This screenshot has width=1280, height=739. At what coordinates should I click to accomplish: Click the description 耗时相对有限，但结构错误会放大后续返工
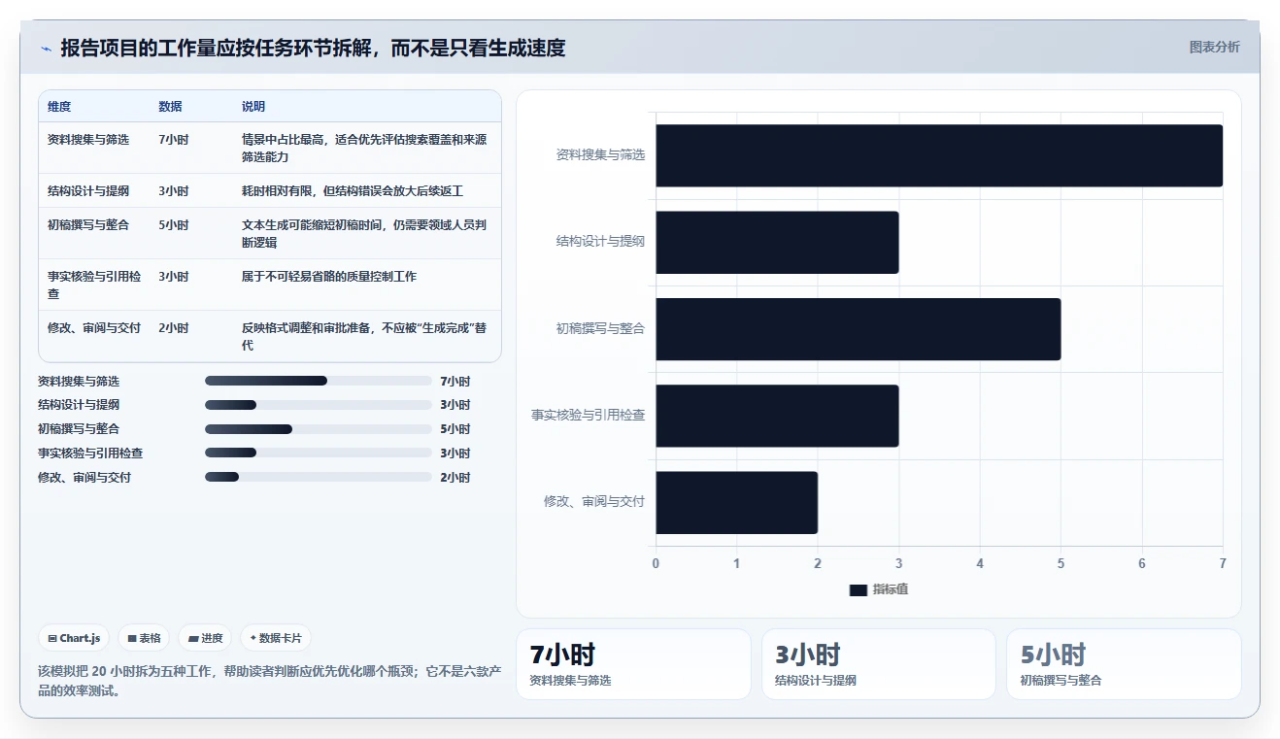353,190
